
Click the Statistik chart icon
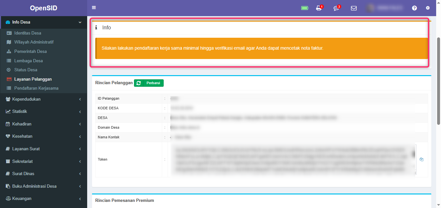8,112
